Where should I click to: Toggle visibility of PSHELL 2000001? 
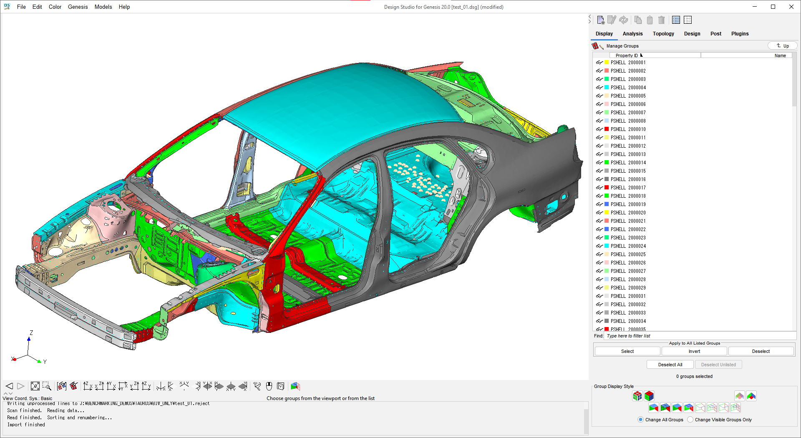(x=599, y=63)
